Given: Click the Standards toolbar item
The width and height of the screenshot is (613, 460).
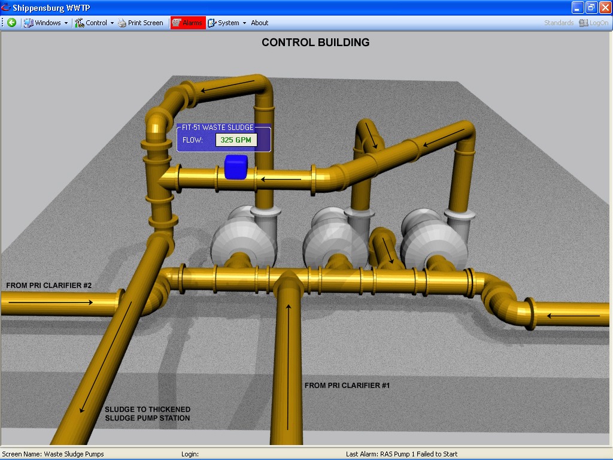Looking at the screenshot, I should pyautogui.click(x=559, y=23).
